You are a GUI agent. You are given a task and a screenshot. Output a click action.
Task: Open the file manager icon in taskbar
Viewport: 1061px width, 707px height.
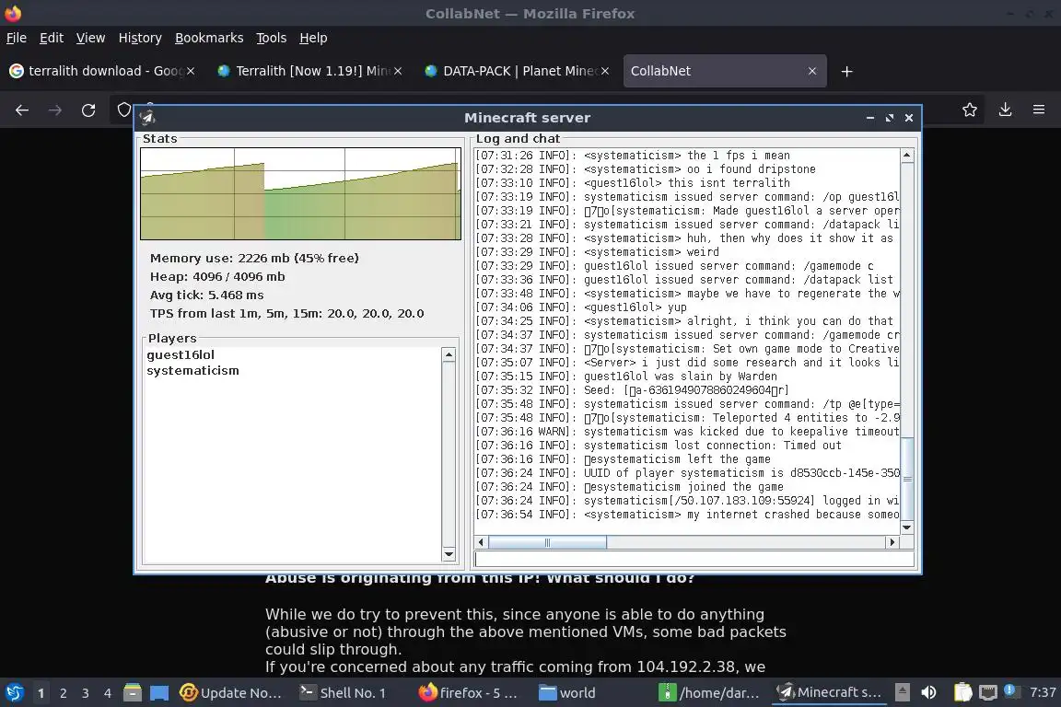[133, 693]
